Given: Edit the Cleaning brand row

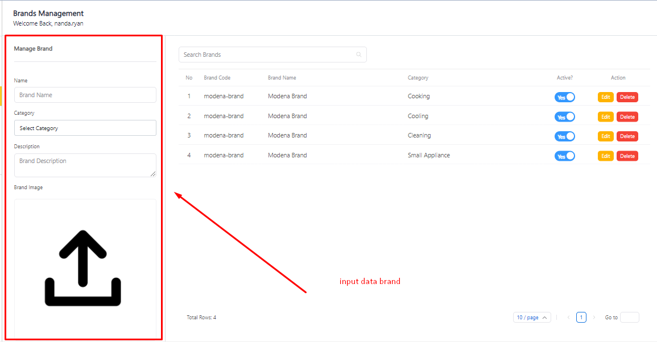Looking at the screenshot, I should click(605, 136).
